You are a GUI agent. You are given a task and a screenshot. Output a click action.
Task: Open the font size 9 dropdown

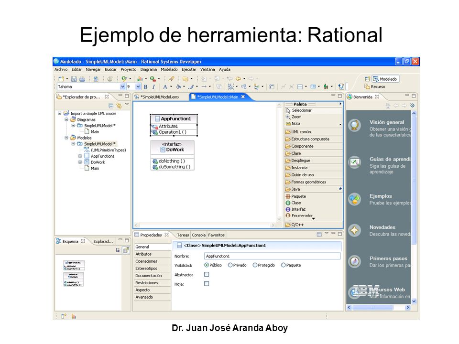coord(138,86)
